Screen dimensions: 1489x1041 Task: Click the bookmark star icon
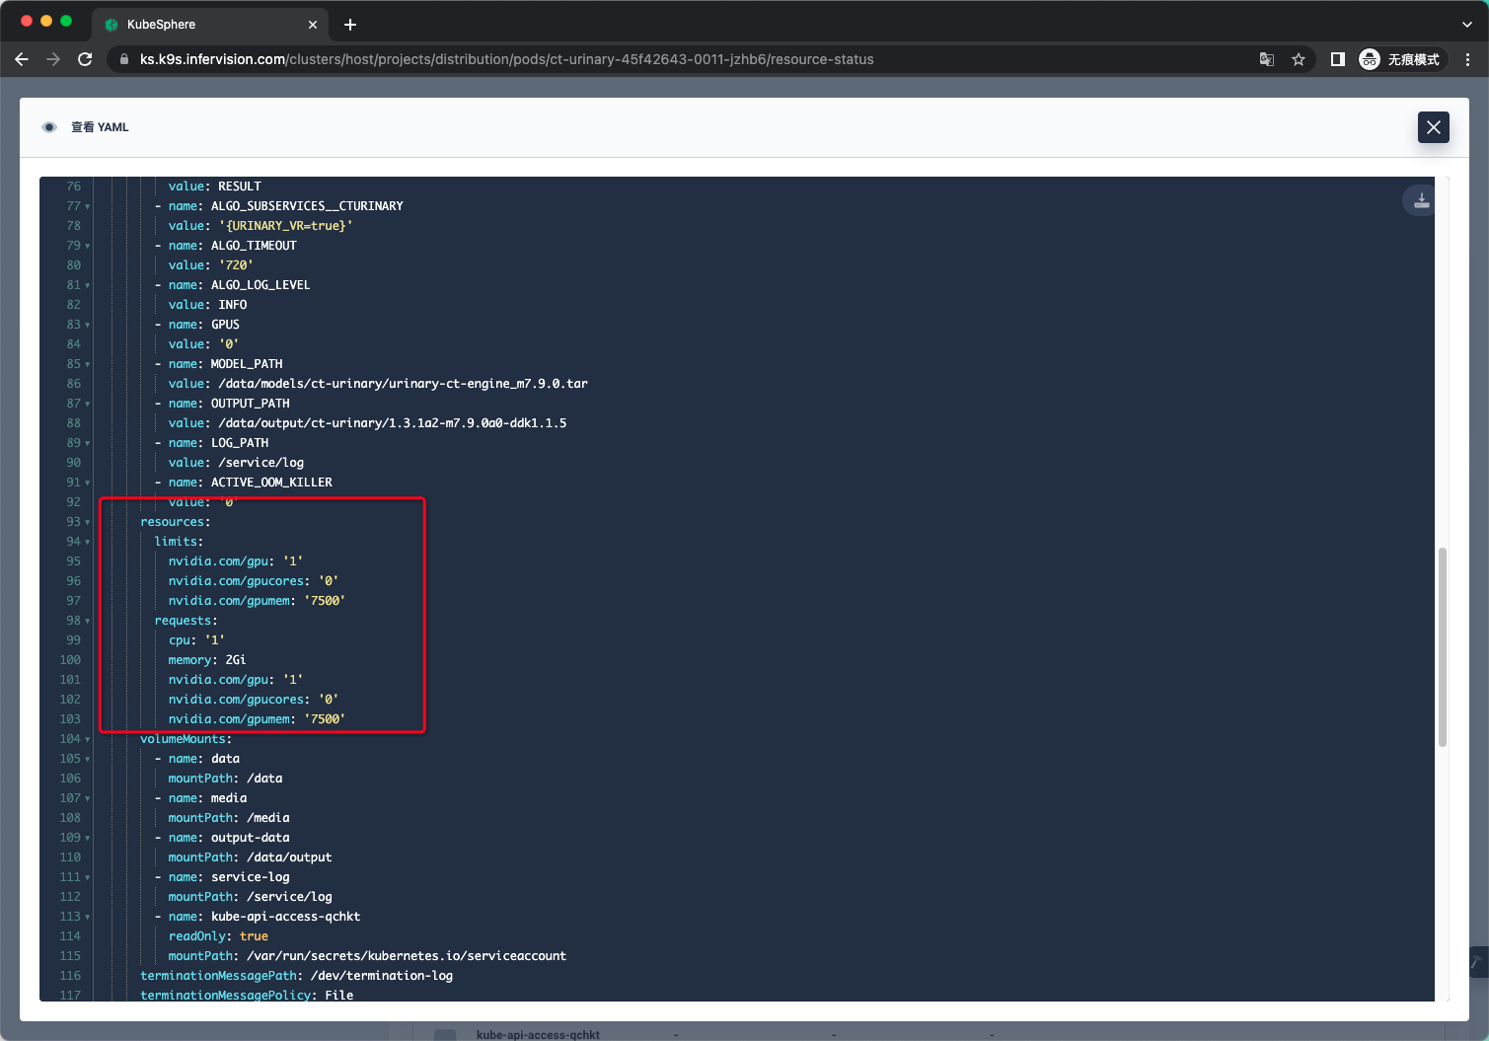(x=1299, y=59)
